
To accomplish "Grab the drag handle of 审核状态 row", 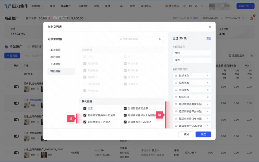I will pos(176,90).
